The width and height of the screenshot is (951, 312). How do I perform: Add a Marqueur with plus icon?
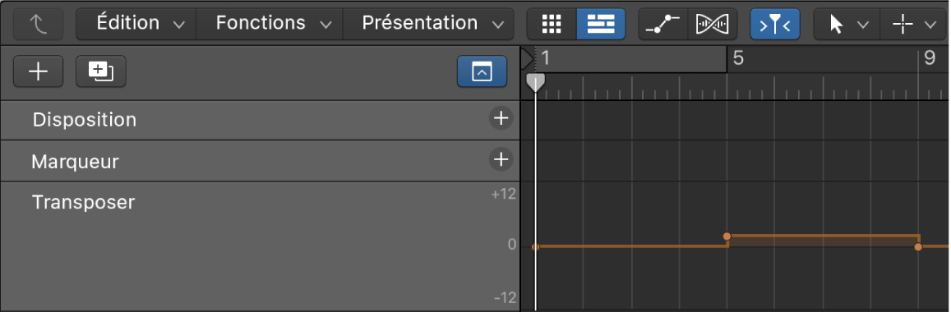click(x=501, y=160)
